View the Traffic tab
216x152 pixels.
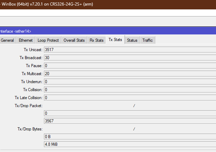click(x=148, y=40)
